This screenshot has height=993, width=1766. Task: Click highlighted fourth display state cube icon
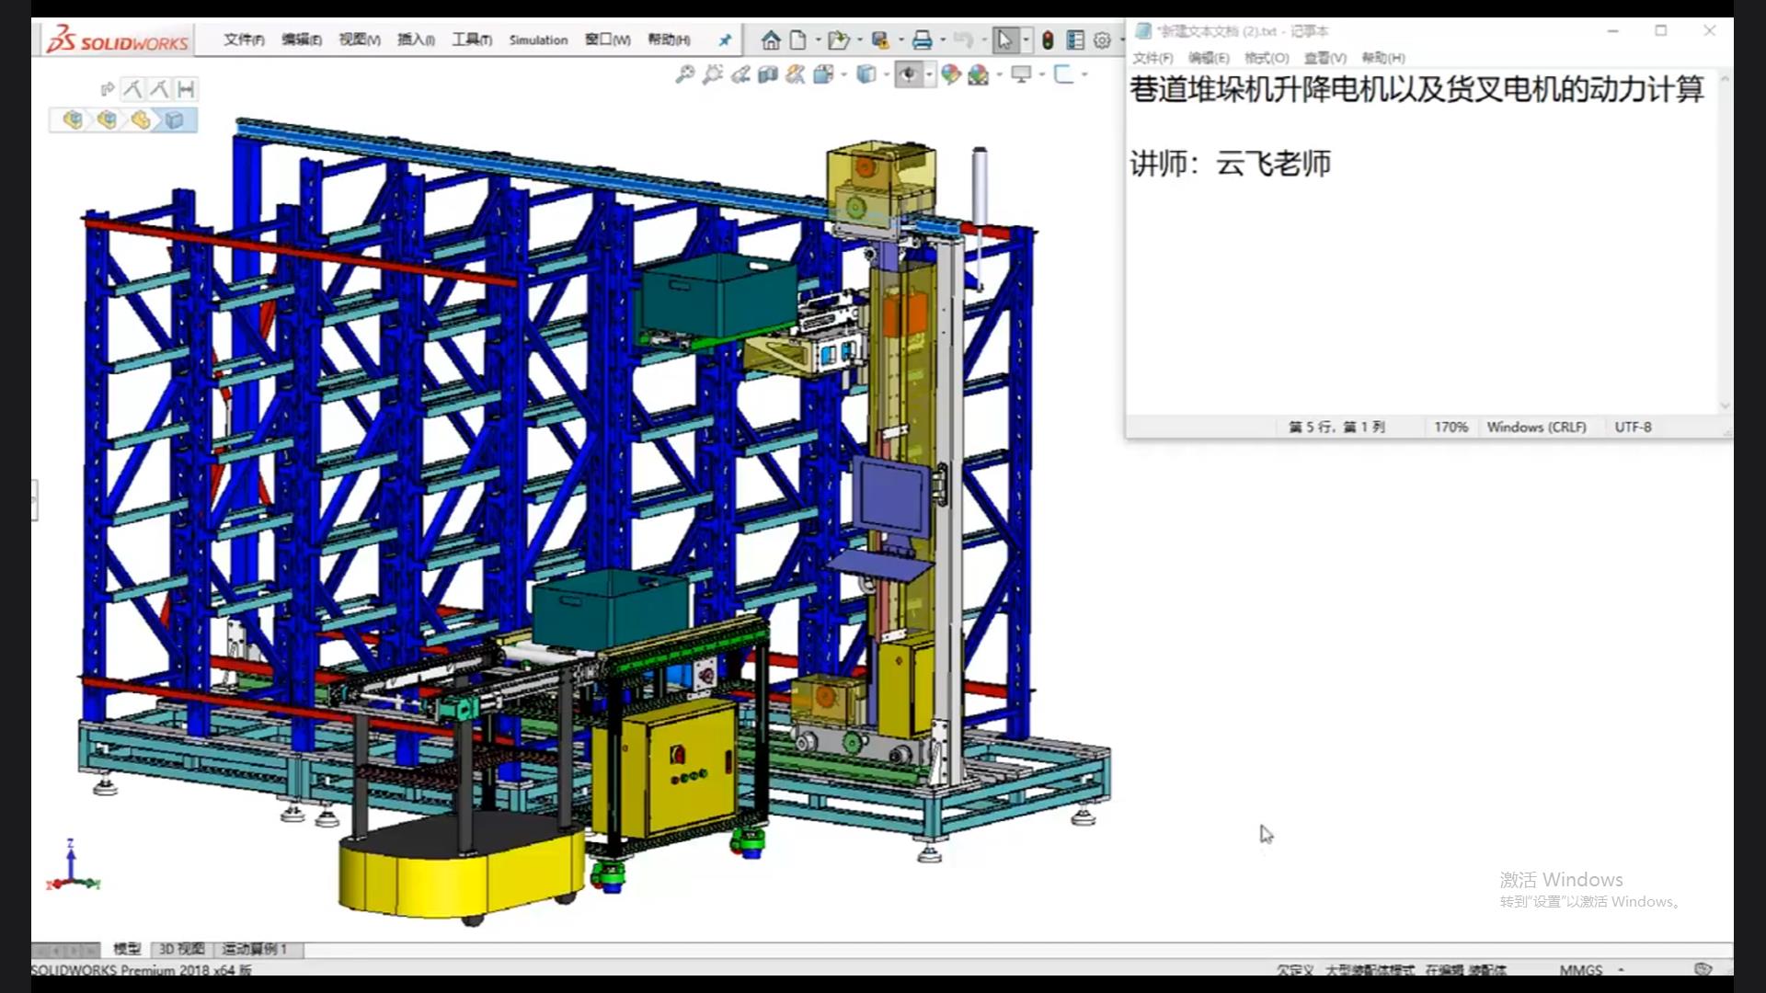[x=175, y=120]
